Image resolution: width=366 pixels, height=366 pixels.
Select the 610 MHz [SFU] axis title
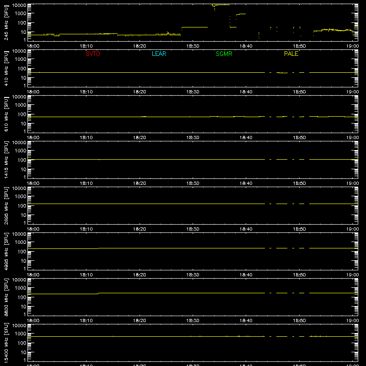tap(6, 114)
